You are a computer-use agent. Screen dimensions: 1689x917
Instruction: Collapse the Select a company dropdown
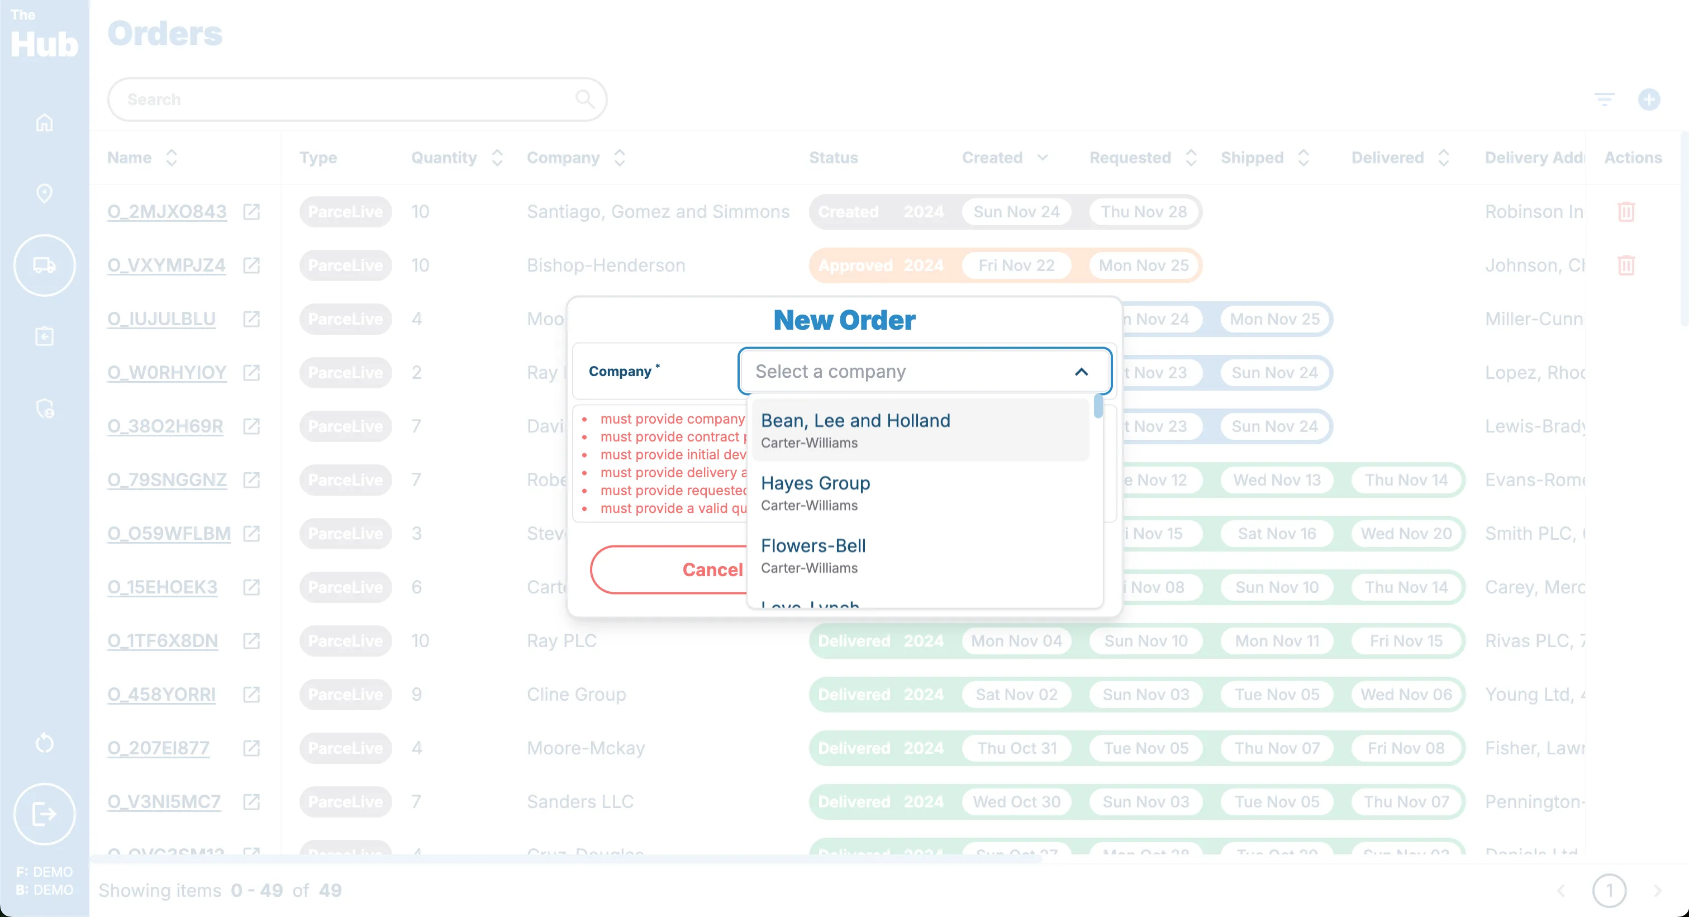[x=1081, y=372]
